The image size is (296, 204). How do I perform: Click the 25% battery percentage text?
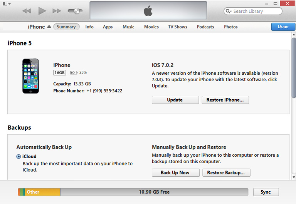point(83,72)
